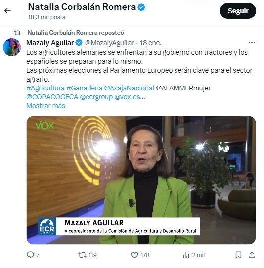Like the post with 178 likes
The width and height of the screenshot is (264, 268).
click(x=140, y=255)
